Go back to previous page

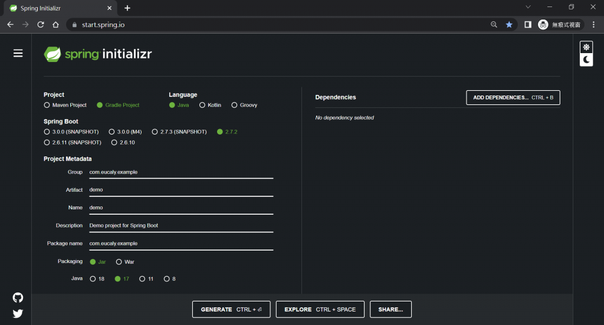pyautogui.click(x=11, y=25)
